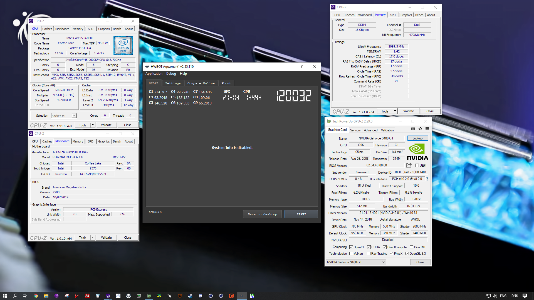Image resolution: width=534 pixels, height=300 pixels.
Task: Toggle the OpenCL checkbox
Action: tap(351, 247)
